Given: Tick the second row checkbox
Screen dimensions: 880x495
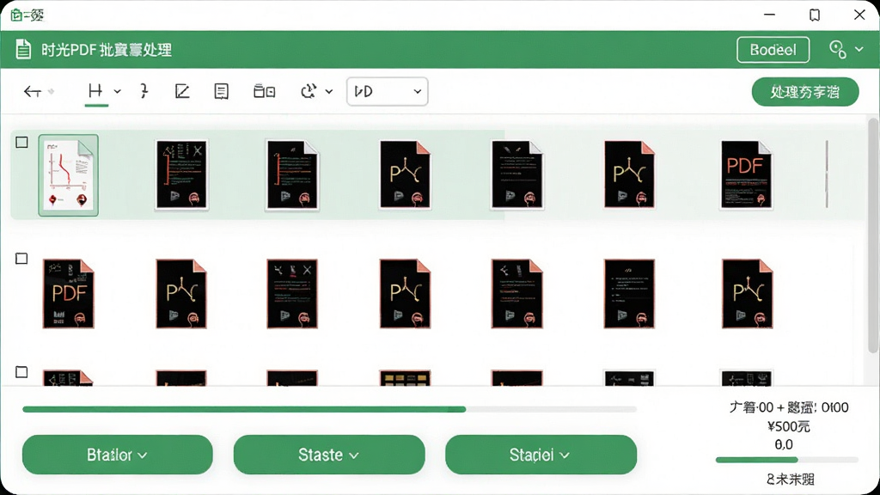Looking at the screenshot, I should click(x=21, y=259).
